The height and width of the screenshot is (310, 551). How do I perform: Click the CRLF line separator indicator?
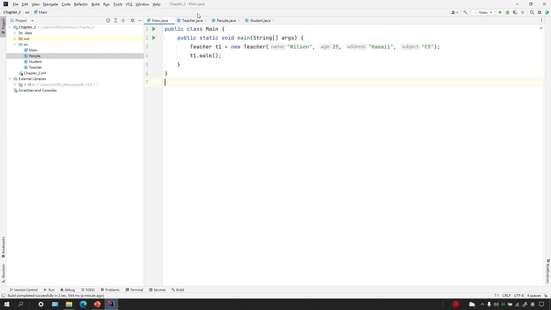(x=506, y=295)
